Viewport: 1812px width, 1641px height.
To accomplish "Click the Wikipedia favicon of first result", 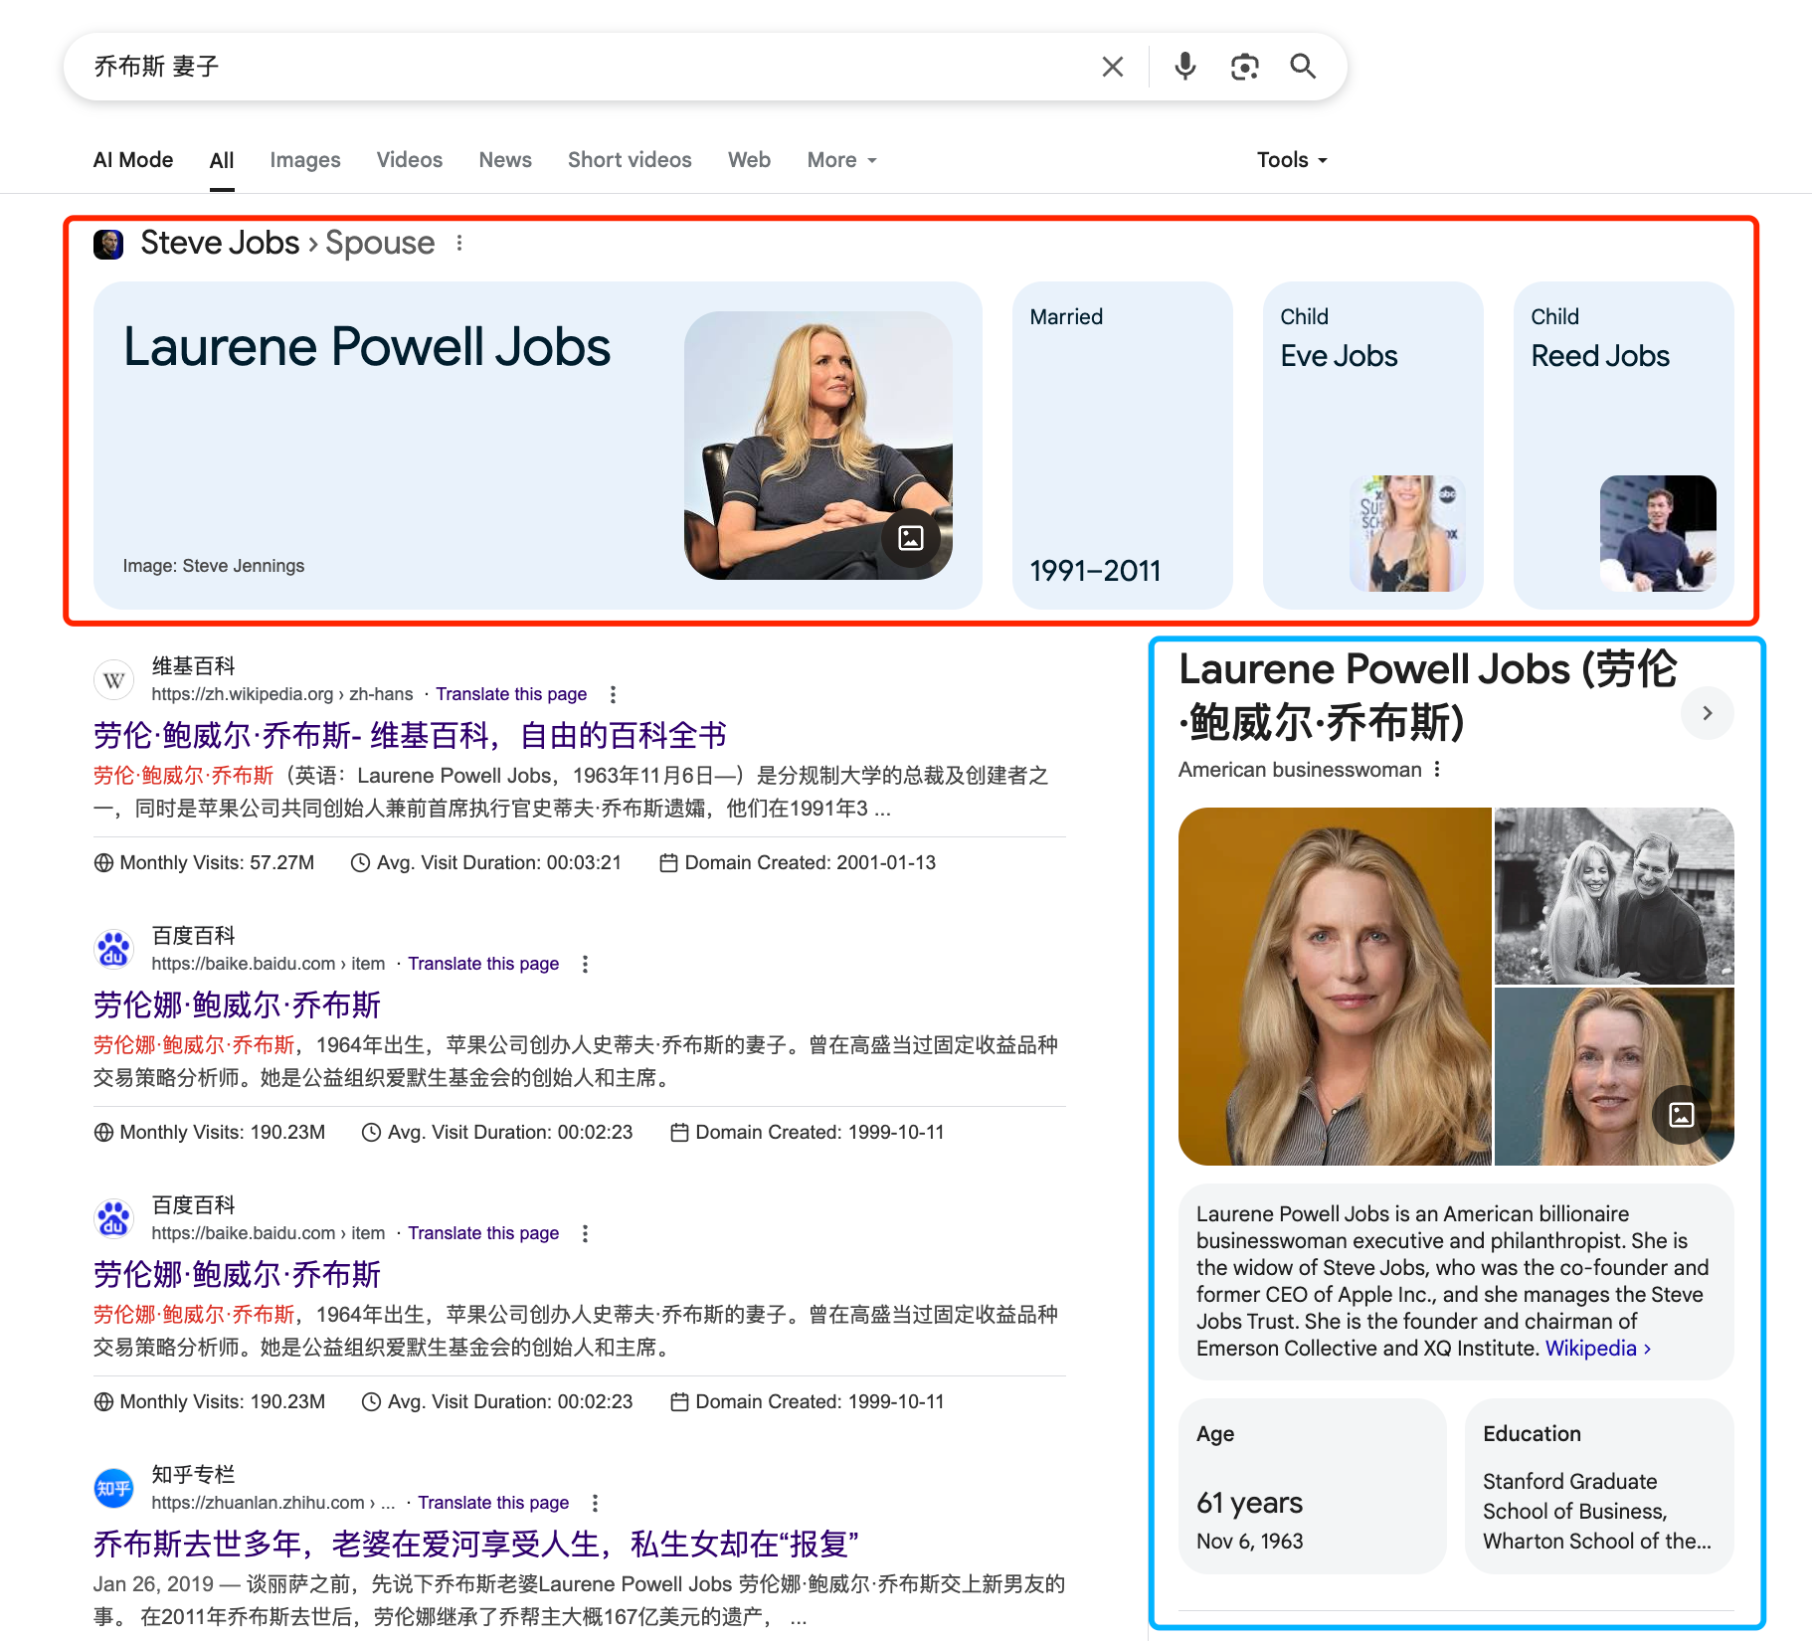I will 113,680.
